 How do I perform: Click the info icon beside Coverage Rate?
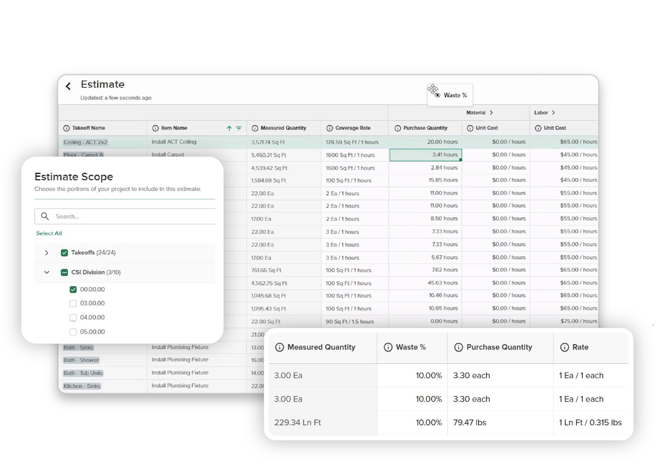tap(330, 128)
